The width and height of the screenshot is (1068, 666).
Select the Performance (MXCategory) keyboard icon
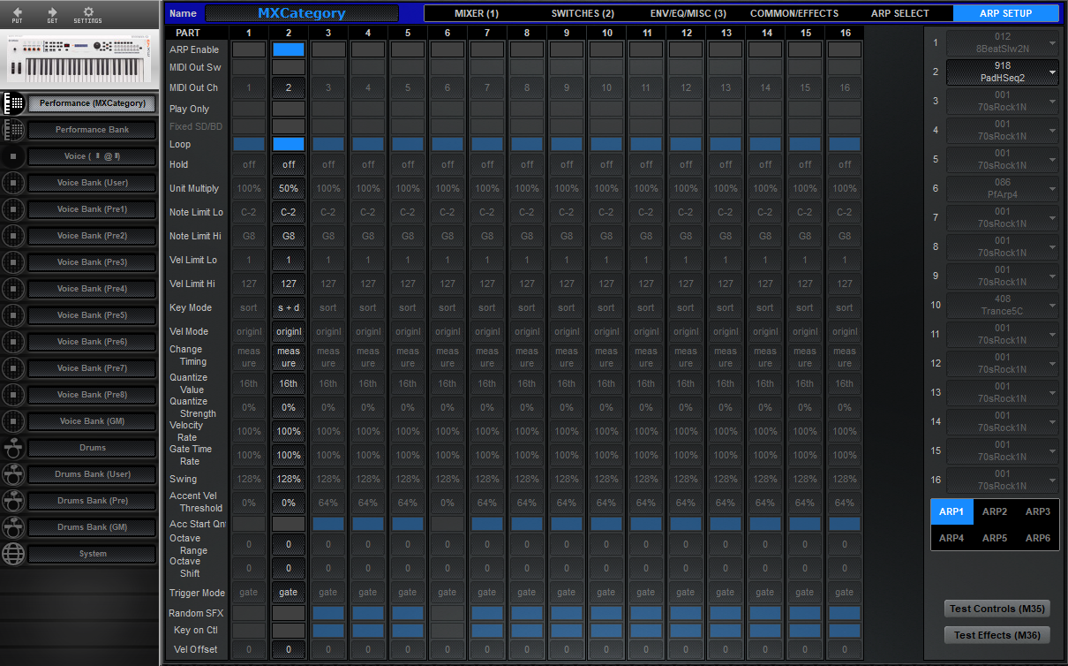14,103
